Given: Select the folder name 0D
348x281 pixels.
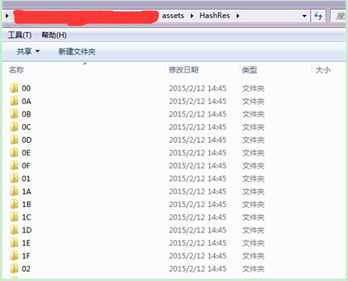Looking at the screenshot, I should [27, 140].
